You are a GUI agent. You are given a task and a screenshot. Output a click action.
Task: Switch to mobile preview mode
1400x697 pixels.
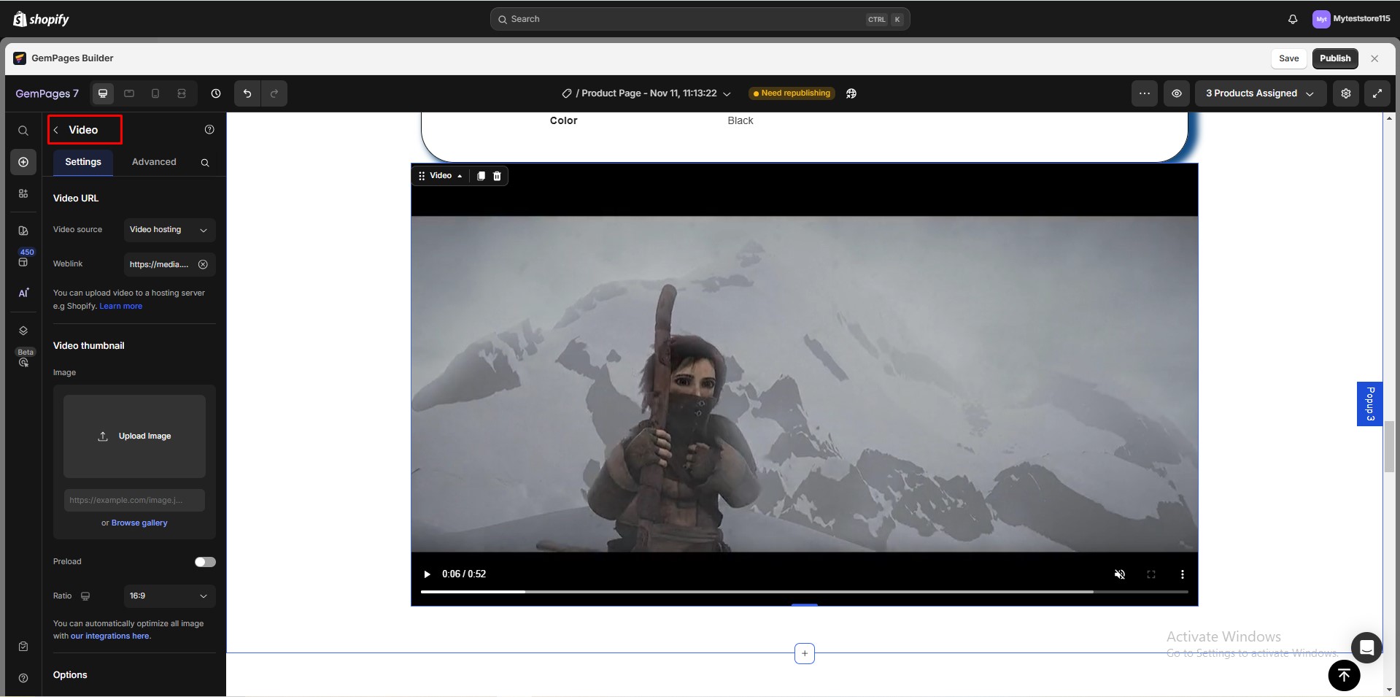155,93
